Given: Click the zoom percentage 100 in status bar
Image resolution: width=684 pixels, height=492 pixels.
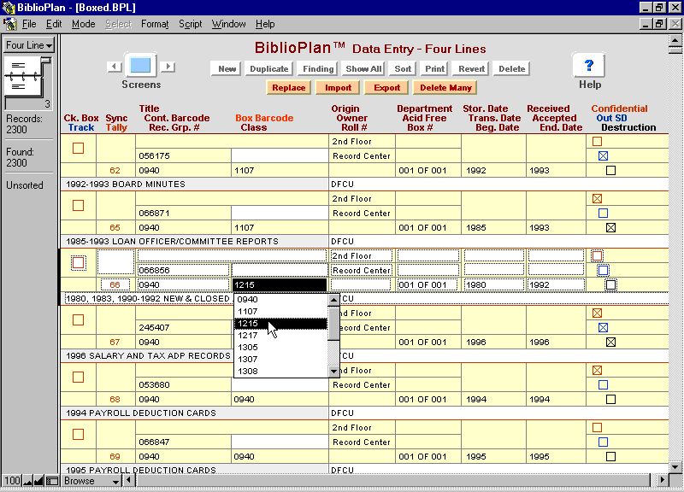Looking at the screenshot, I should [x=12, y=481].
